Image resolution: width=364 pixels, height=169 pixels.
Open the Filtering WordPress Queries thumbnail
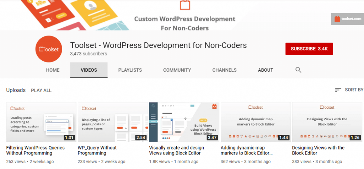click(x=41, y=122)
